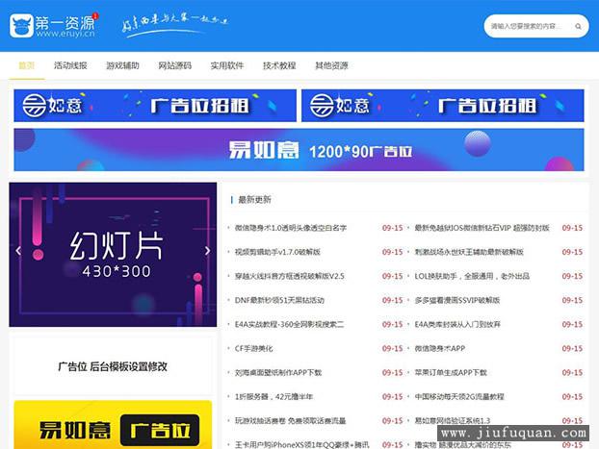
Task: Click the 易如意 1200*90广告位 banner
Action: pyautogui.click(x=299, y=150)
